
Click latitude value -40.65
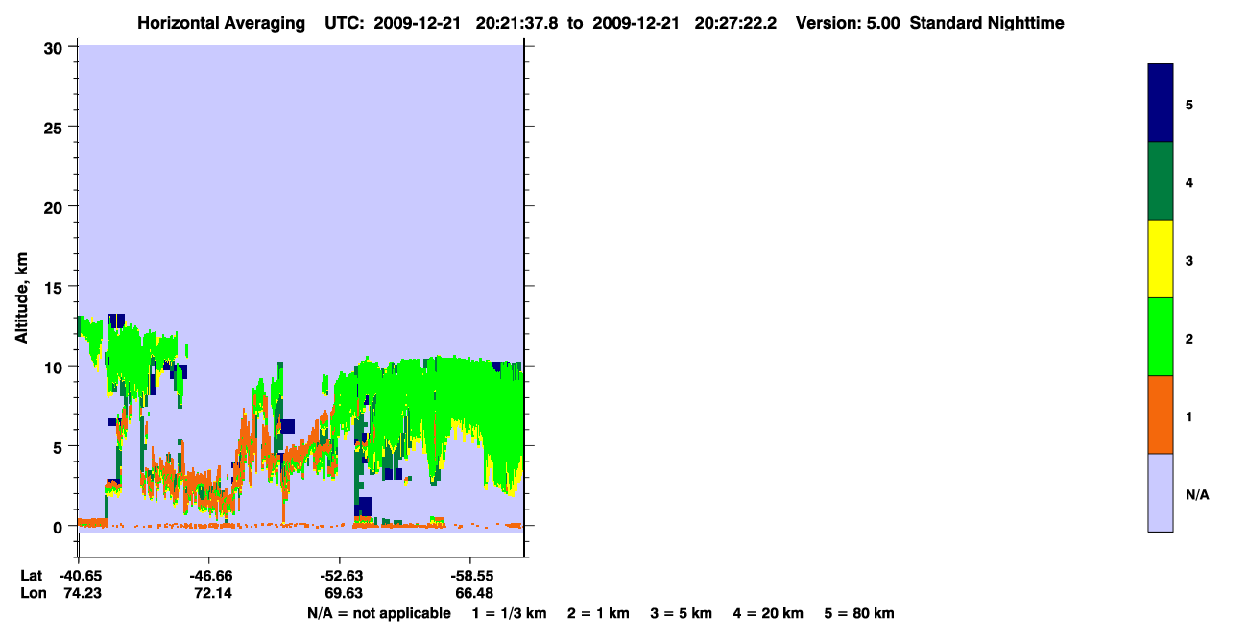[x=81, y=576]
